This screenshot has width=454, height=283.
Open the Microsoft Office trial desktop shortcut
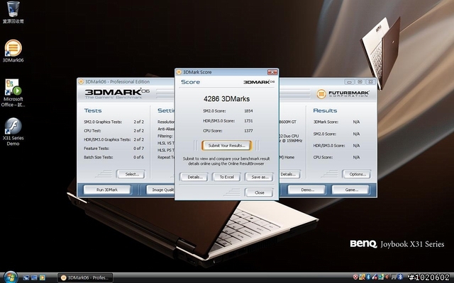point(13,93)
